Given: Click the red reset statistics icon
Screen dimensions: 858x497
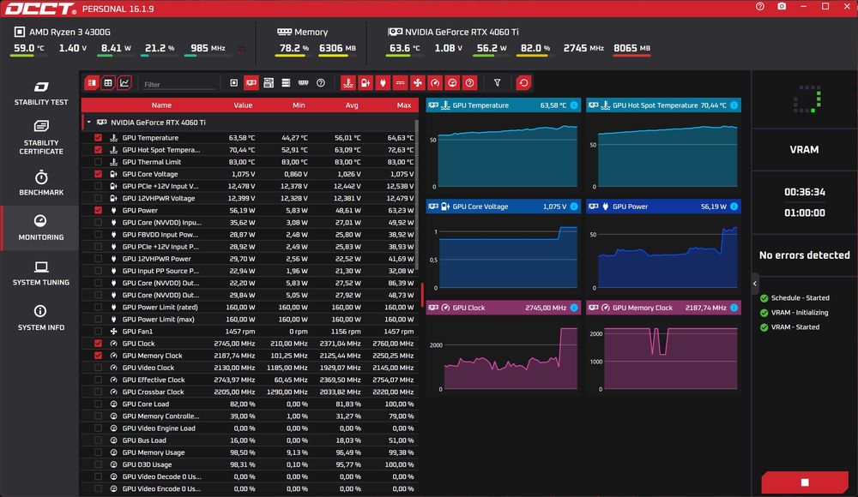Looking at the screenshot, I should [x=523, y=83].
